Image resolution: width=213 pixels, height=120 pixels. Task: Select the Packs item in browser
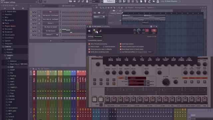coord(7,23)
